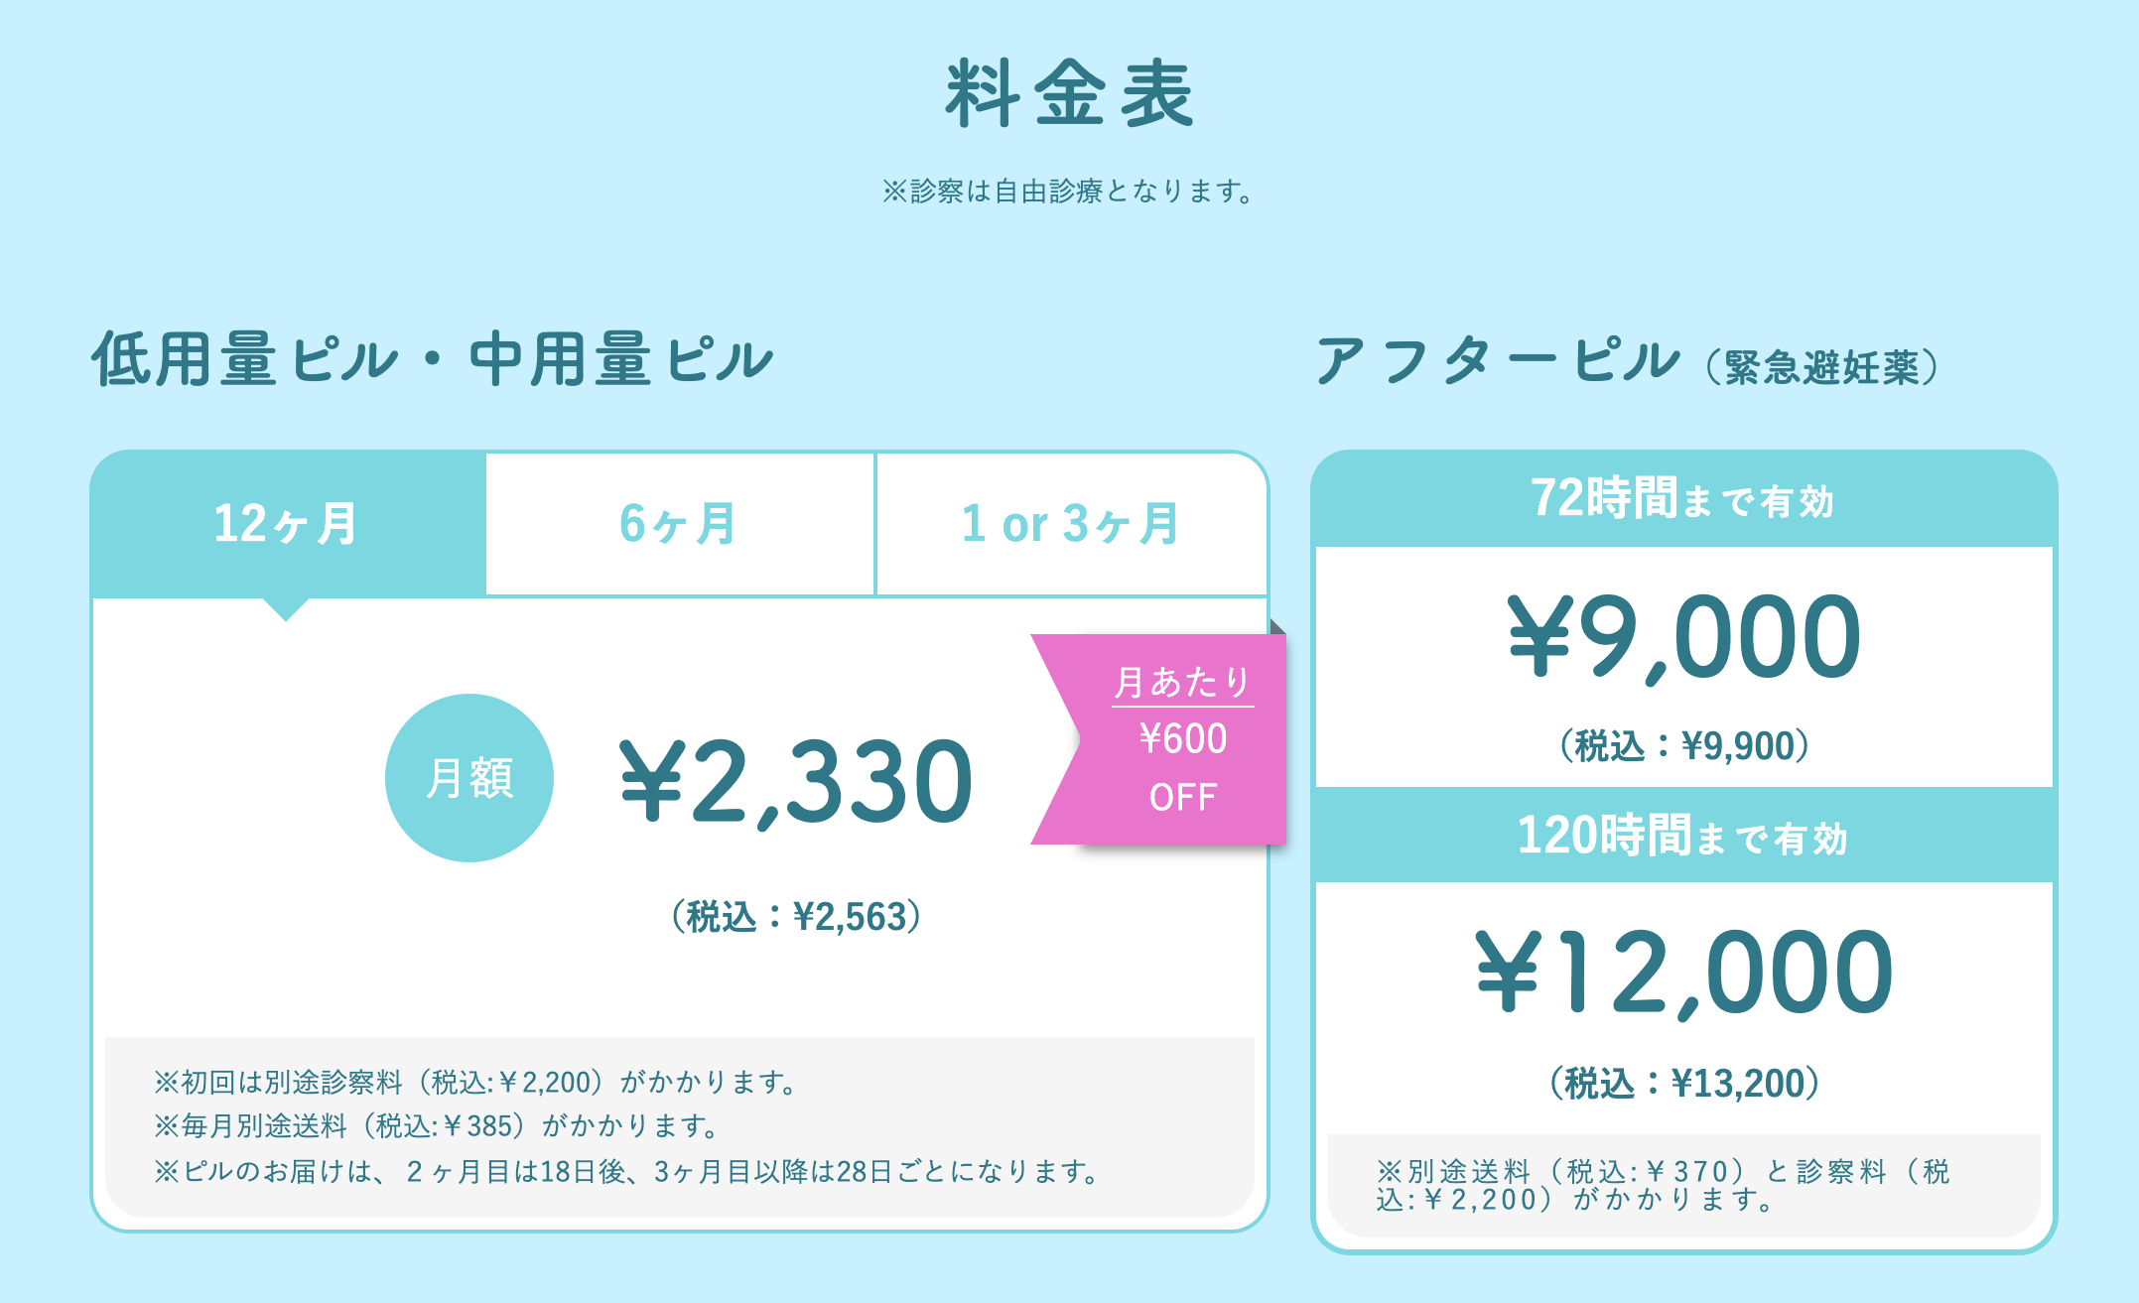This screenshot has height=1303, width=2139.
Task: Open the 1 or 3ヶ月 tab
Action: [1072, 524]
